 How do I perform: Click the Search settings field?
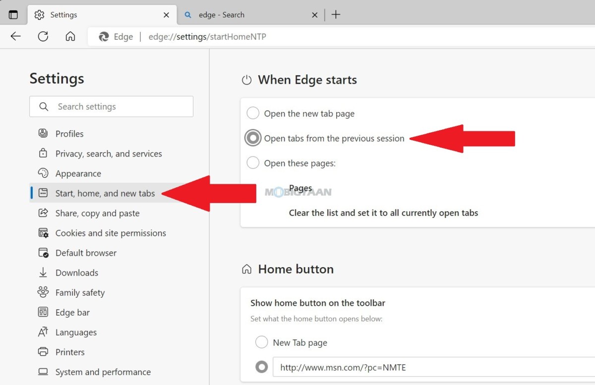click(119, 107)
